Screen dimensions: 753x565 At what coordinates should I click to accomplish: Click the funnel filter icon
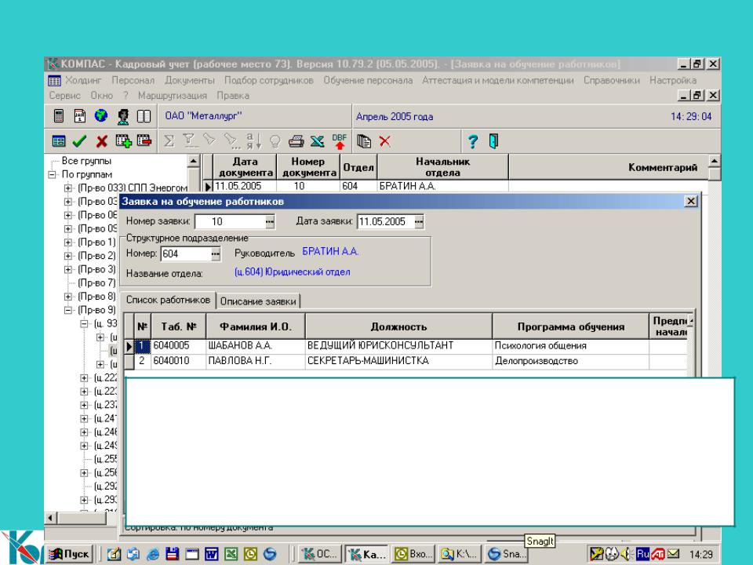[190, 140]
